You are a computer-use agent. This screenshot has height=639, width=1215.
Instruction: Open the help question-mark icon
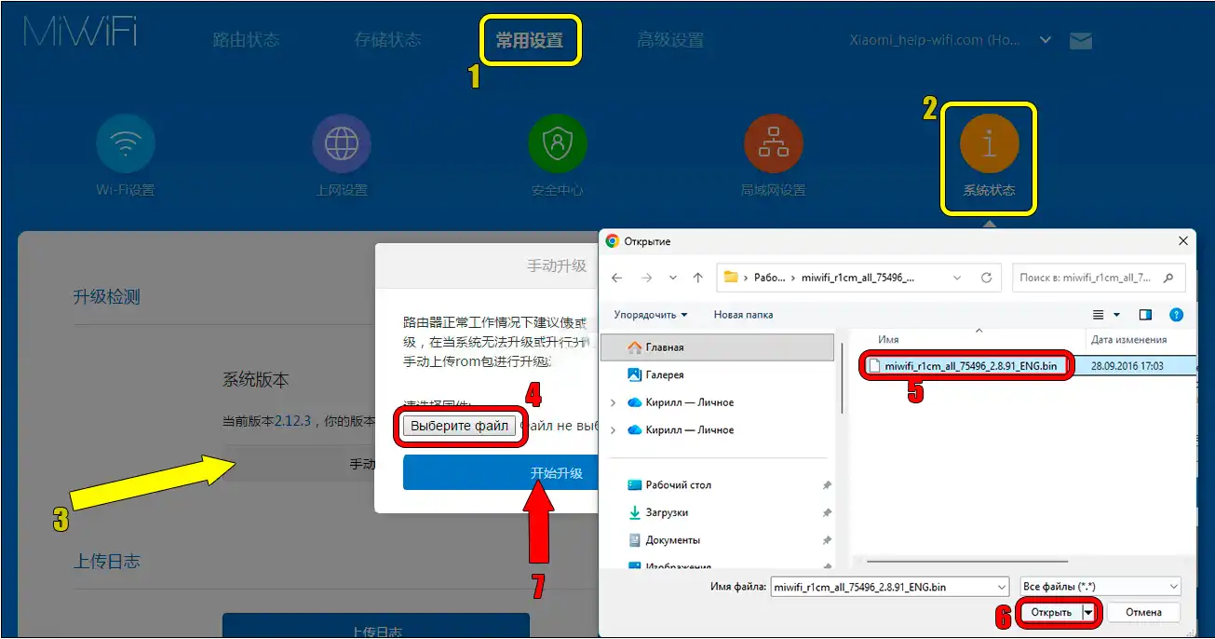[1176, 315]
